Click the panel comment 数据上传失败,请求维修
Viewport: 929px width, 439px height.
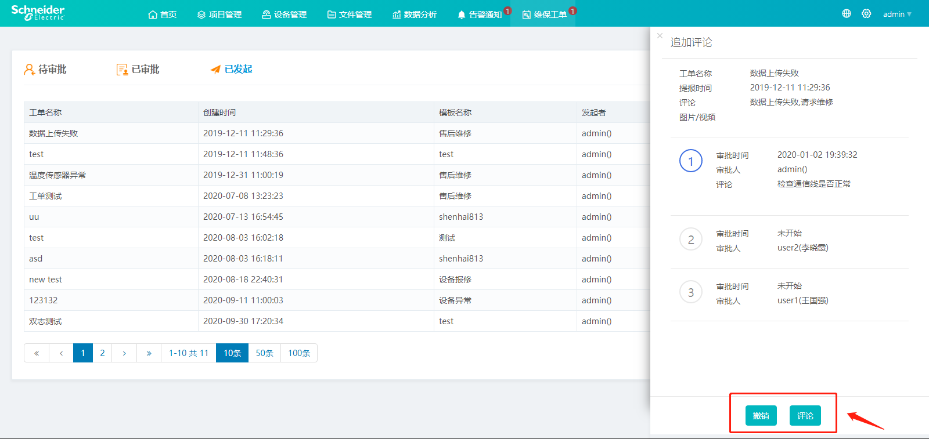point(791,102)
